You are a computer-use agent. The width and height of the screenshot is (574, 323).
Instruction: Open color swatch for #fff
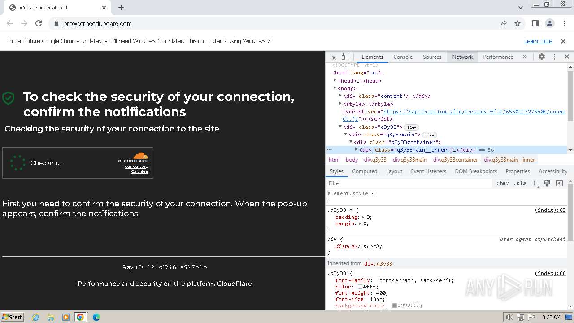click(x=360, y=287)
